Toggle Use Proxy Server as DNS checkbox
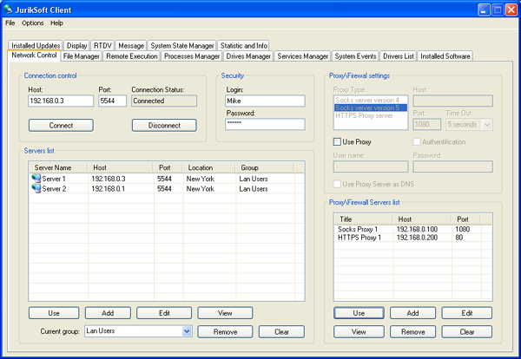This screenshot has width=521, height=359. (x=337, y=184)
